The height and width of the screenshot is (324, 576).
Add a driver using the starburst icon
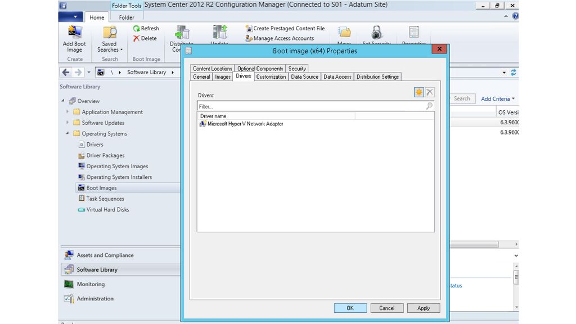click(x=418, y=92)
